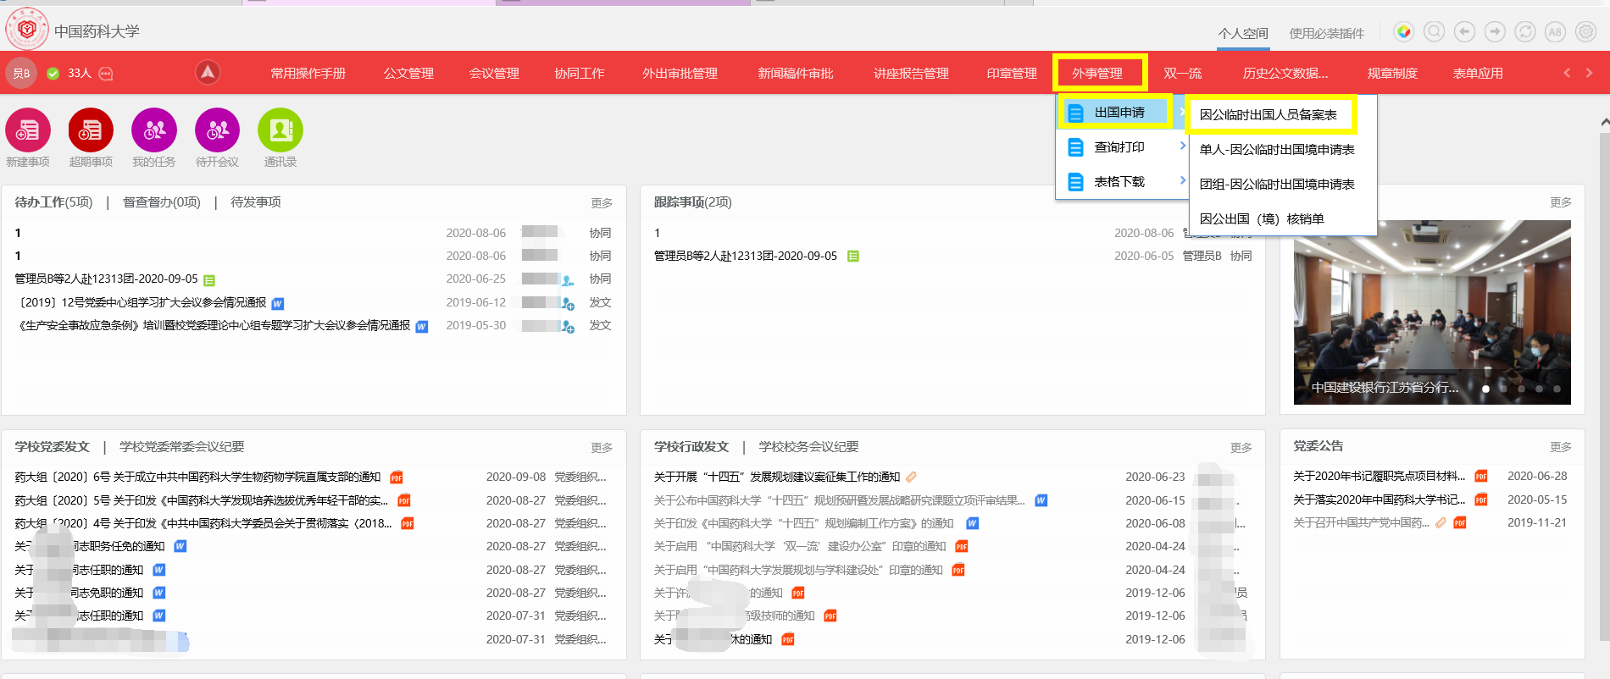The height and width of the screenshot is (679, 1610).
Task: Expand the 查询打印 submenu
Action: [1120, 147]
